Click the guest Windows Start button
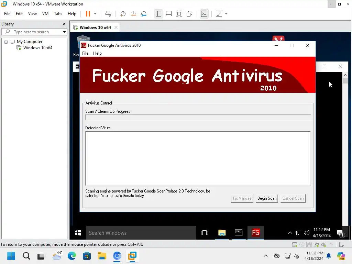352x264 pixels. [x=78, y=233]
